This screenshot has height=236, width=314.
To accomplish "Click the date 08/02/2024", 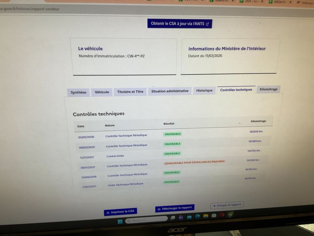I will coord(87,147).
